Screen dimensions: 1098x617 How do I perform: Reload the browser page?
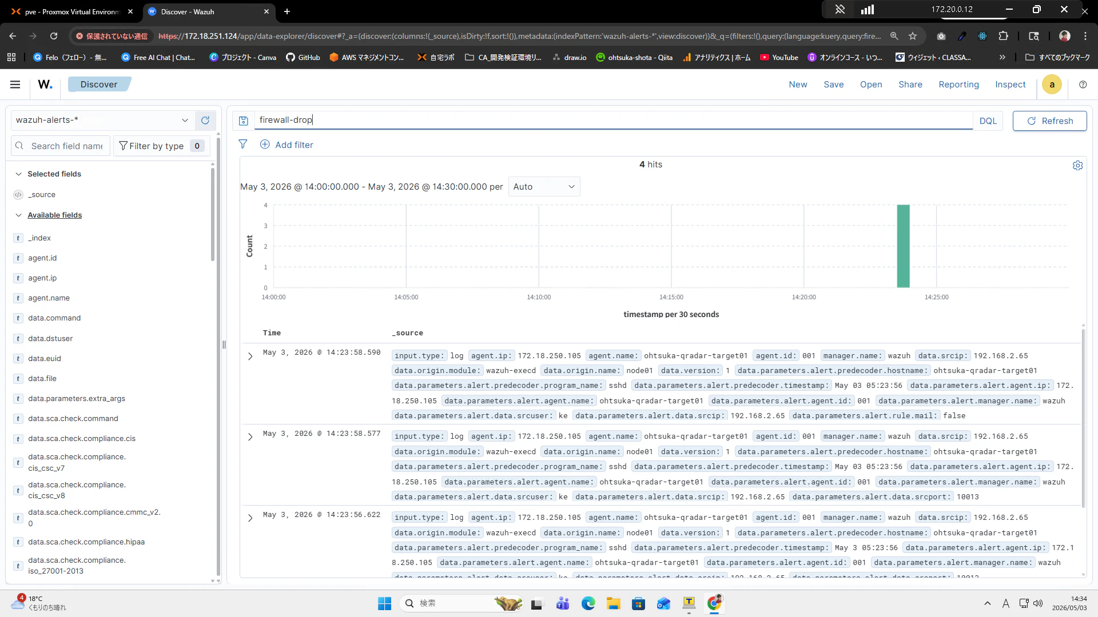pos(54,36)
